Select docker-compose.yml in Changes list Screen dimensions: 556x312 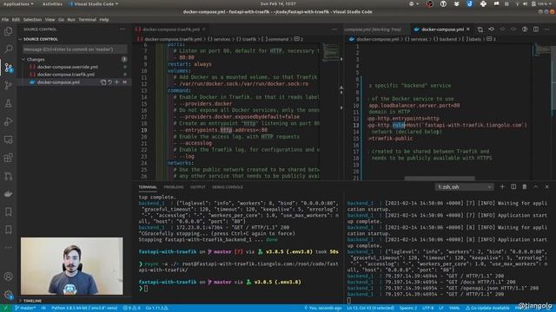tap(58, 82)
